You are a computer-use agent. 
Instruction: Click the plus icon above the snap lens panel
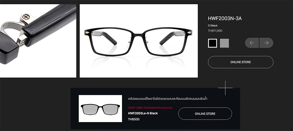point(225,88)
